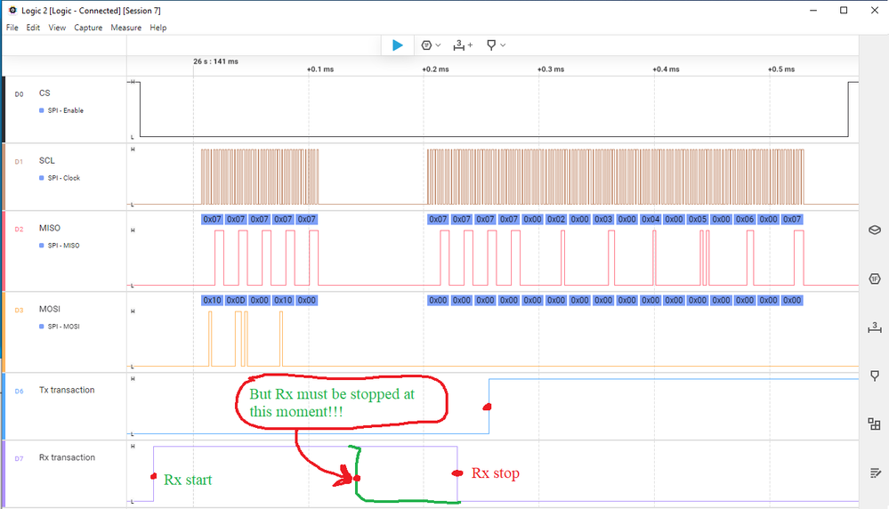Viewport: 889px width, 509px height.
Task: Click the SPI - Enable analyzer tag
Action: click(x=65, y=110)
